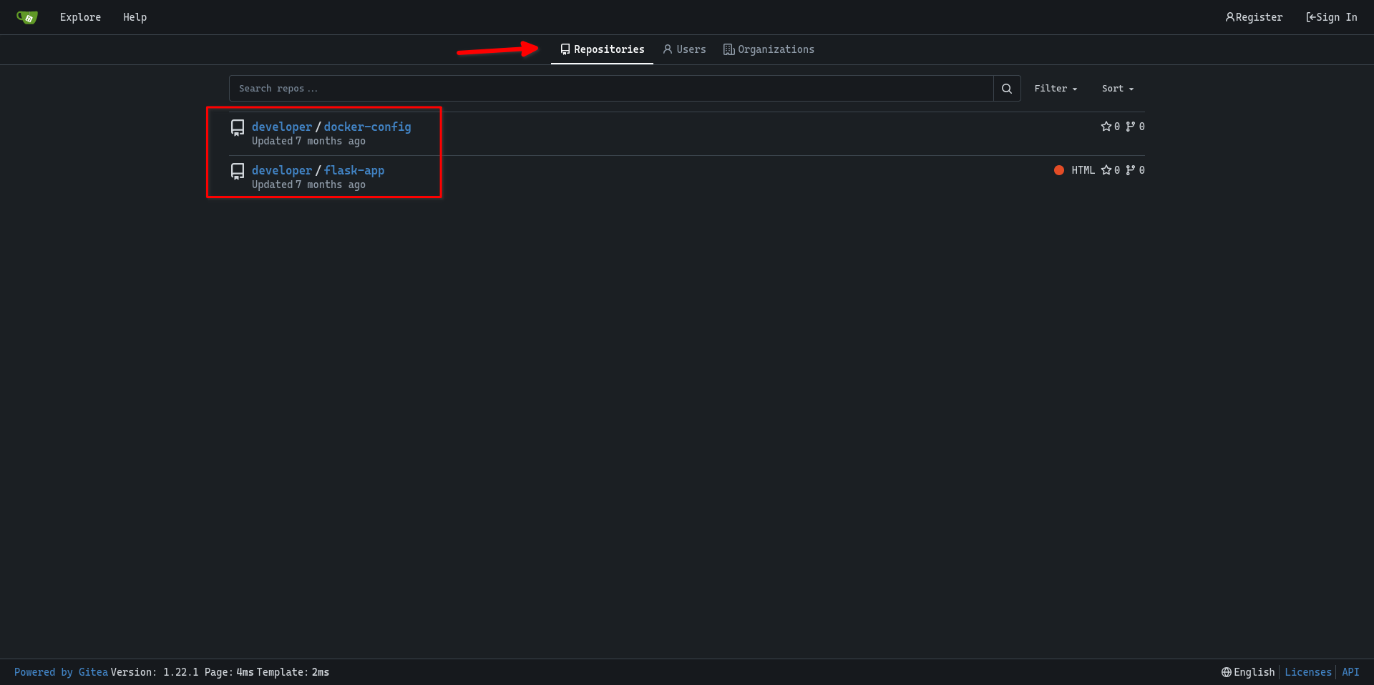Click the star icon on docker-config row
The height and width of the screenshot is (685, 1374).
1106,127
